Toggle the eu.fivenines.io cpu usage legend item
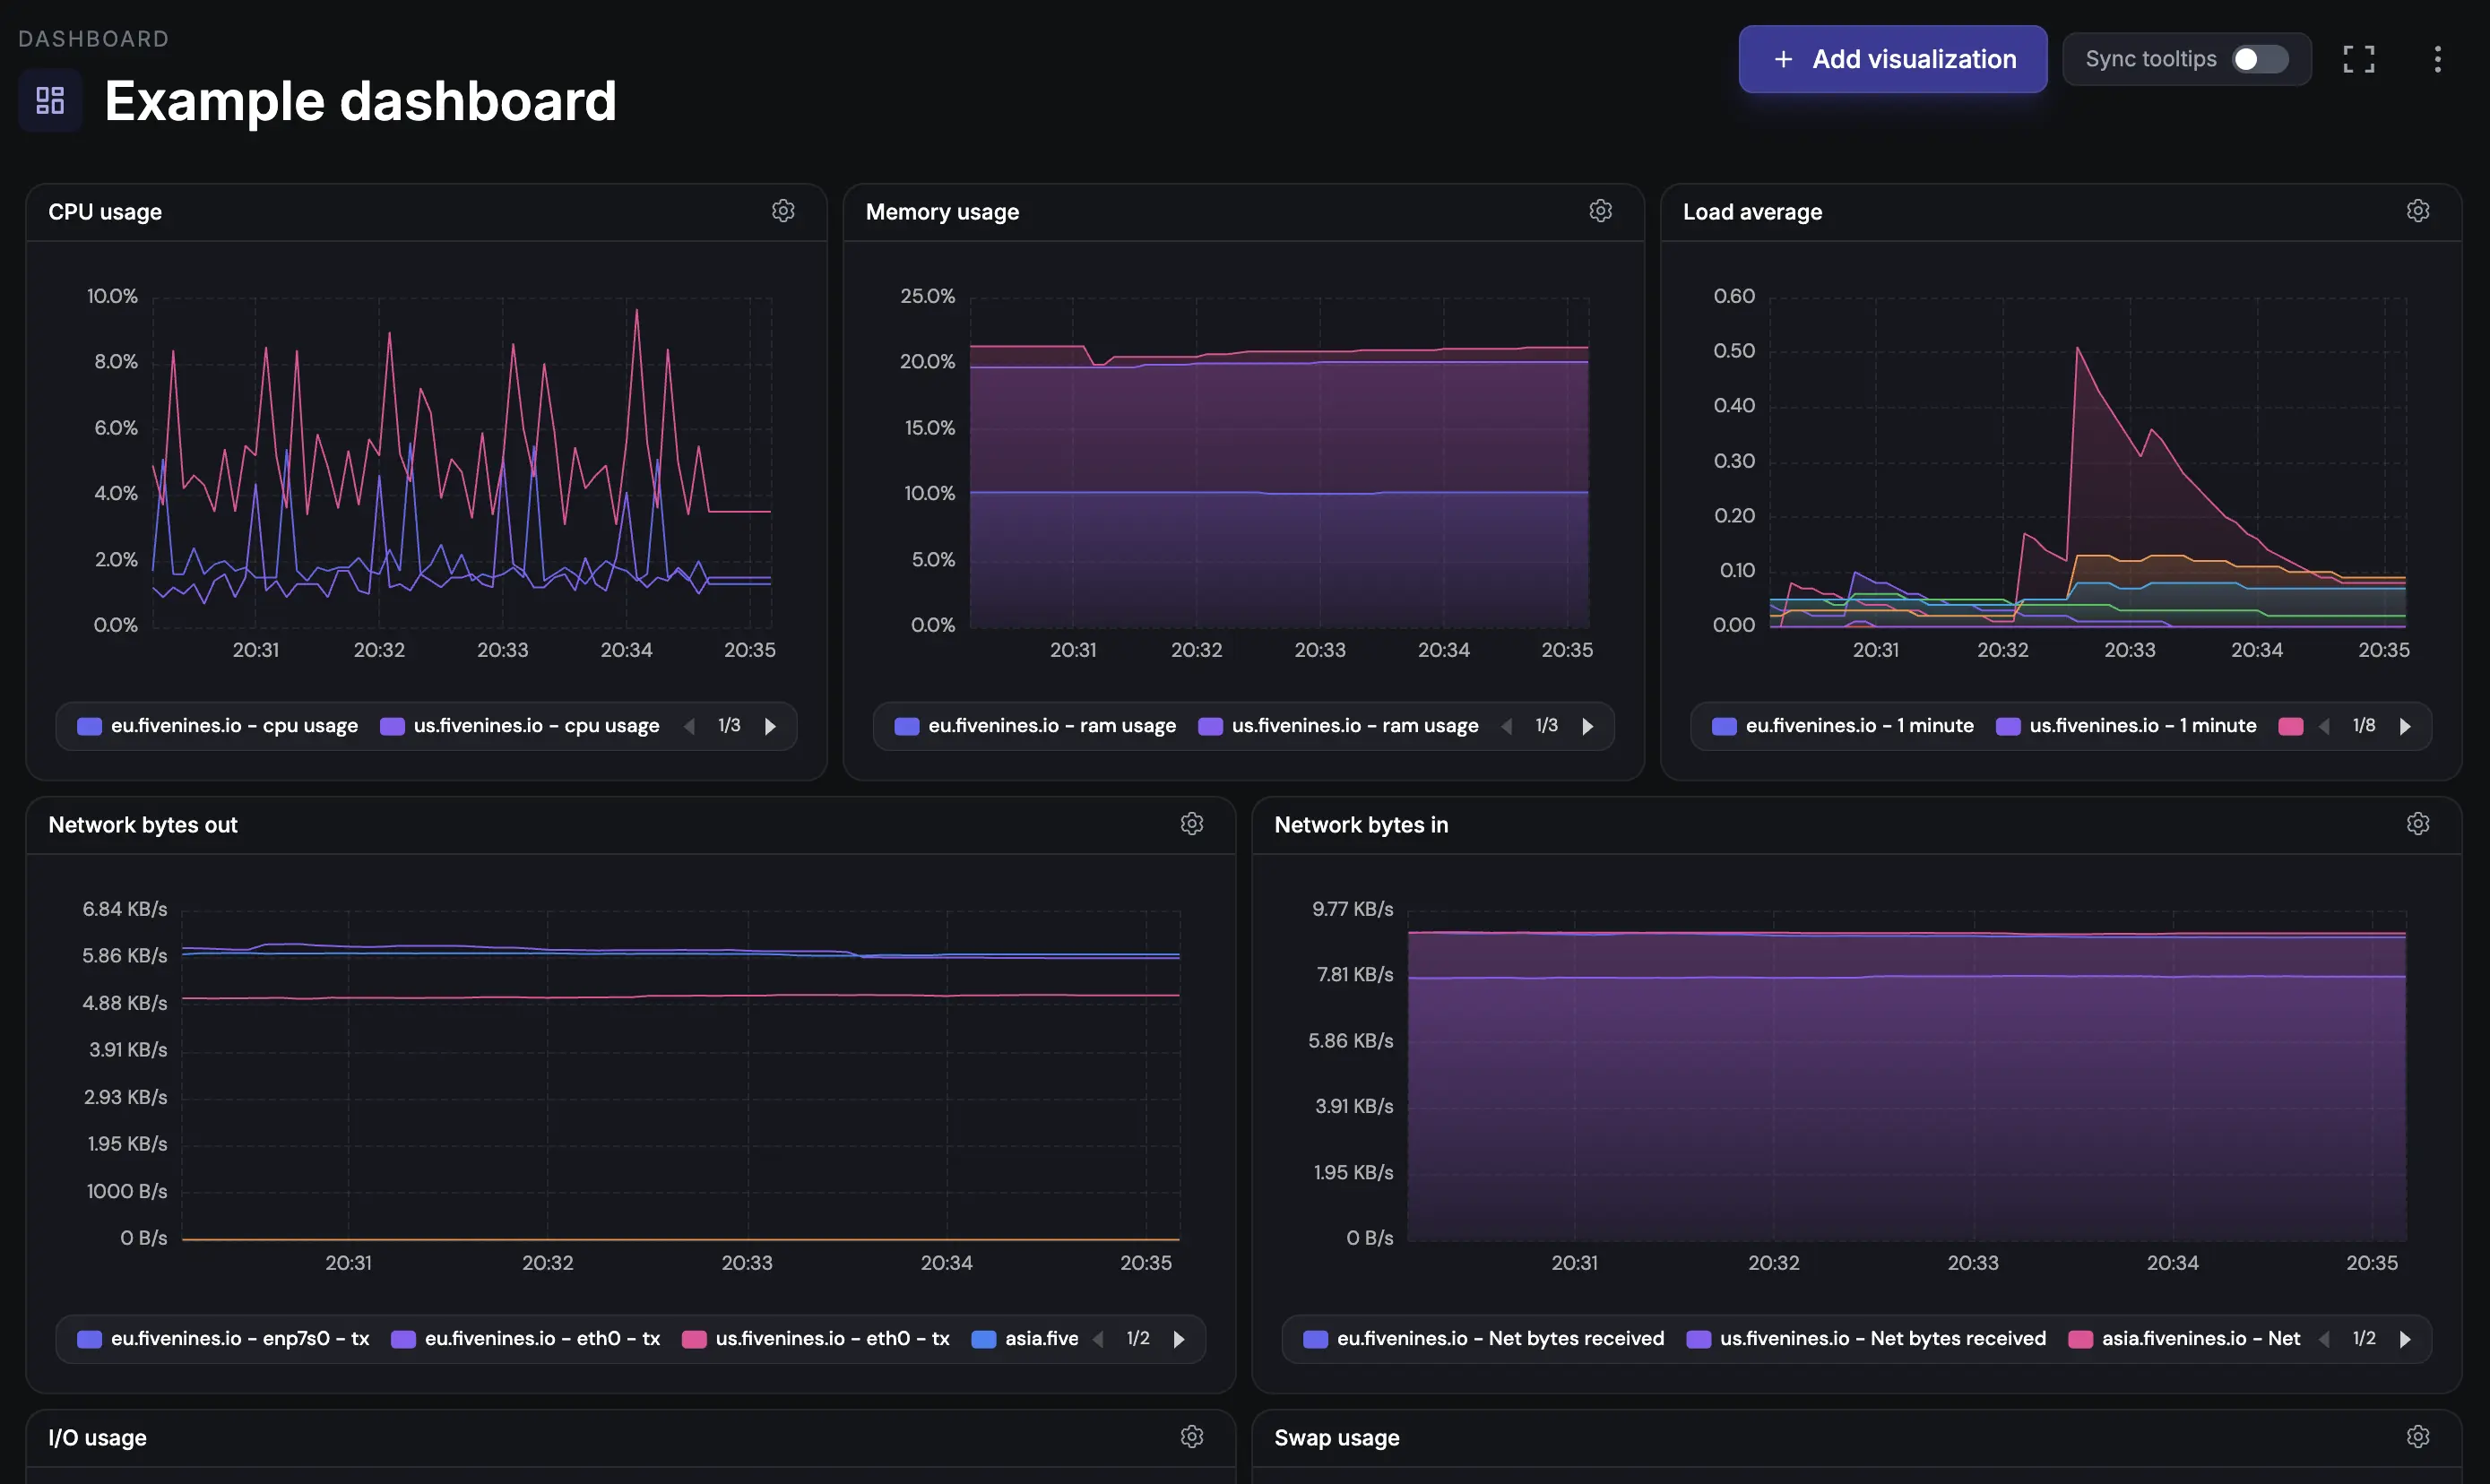The image size is (2490, 1484). pos(232,725)
